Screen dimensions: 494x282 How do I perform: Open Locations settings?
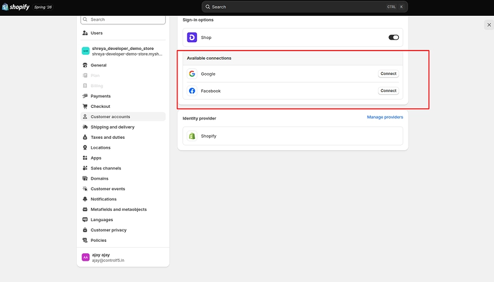123,147
